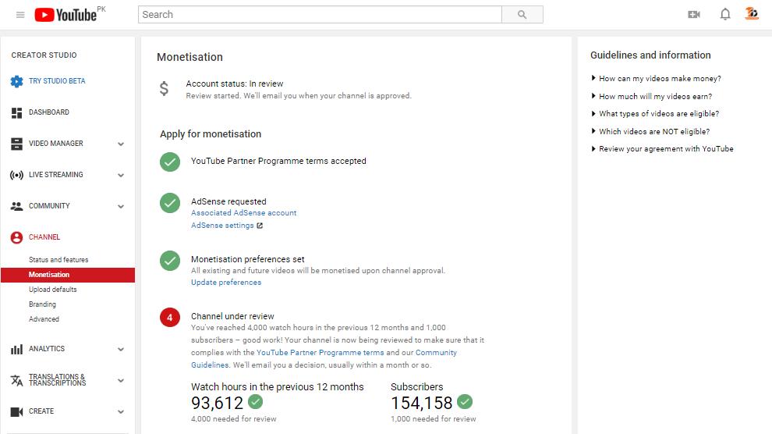Click the Try Studio Beta gear icon
This screenshot has height=434, width=772.
16,81
